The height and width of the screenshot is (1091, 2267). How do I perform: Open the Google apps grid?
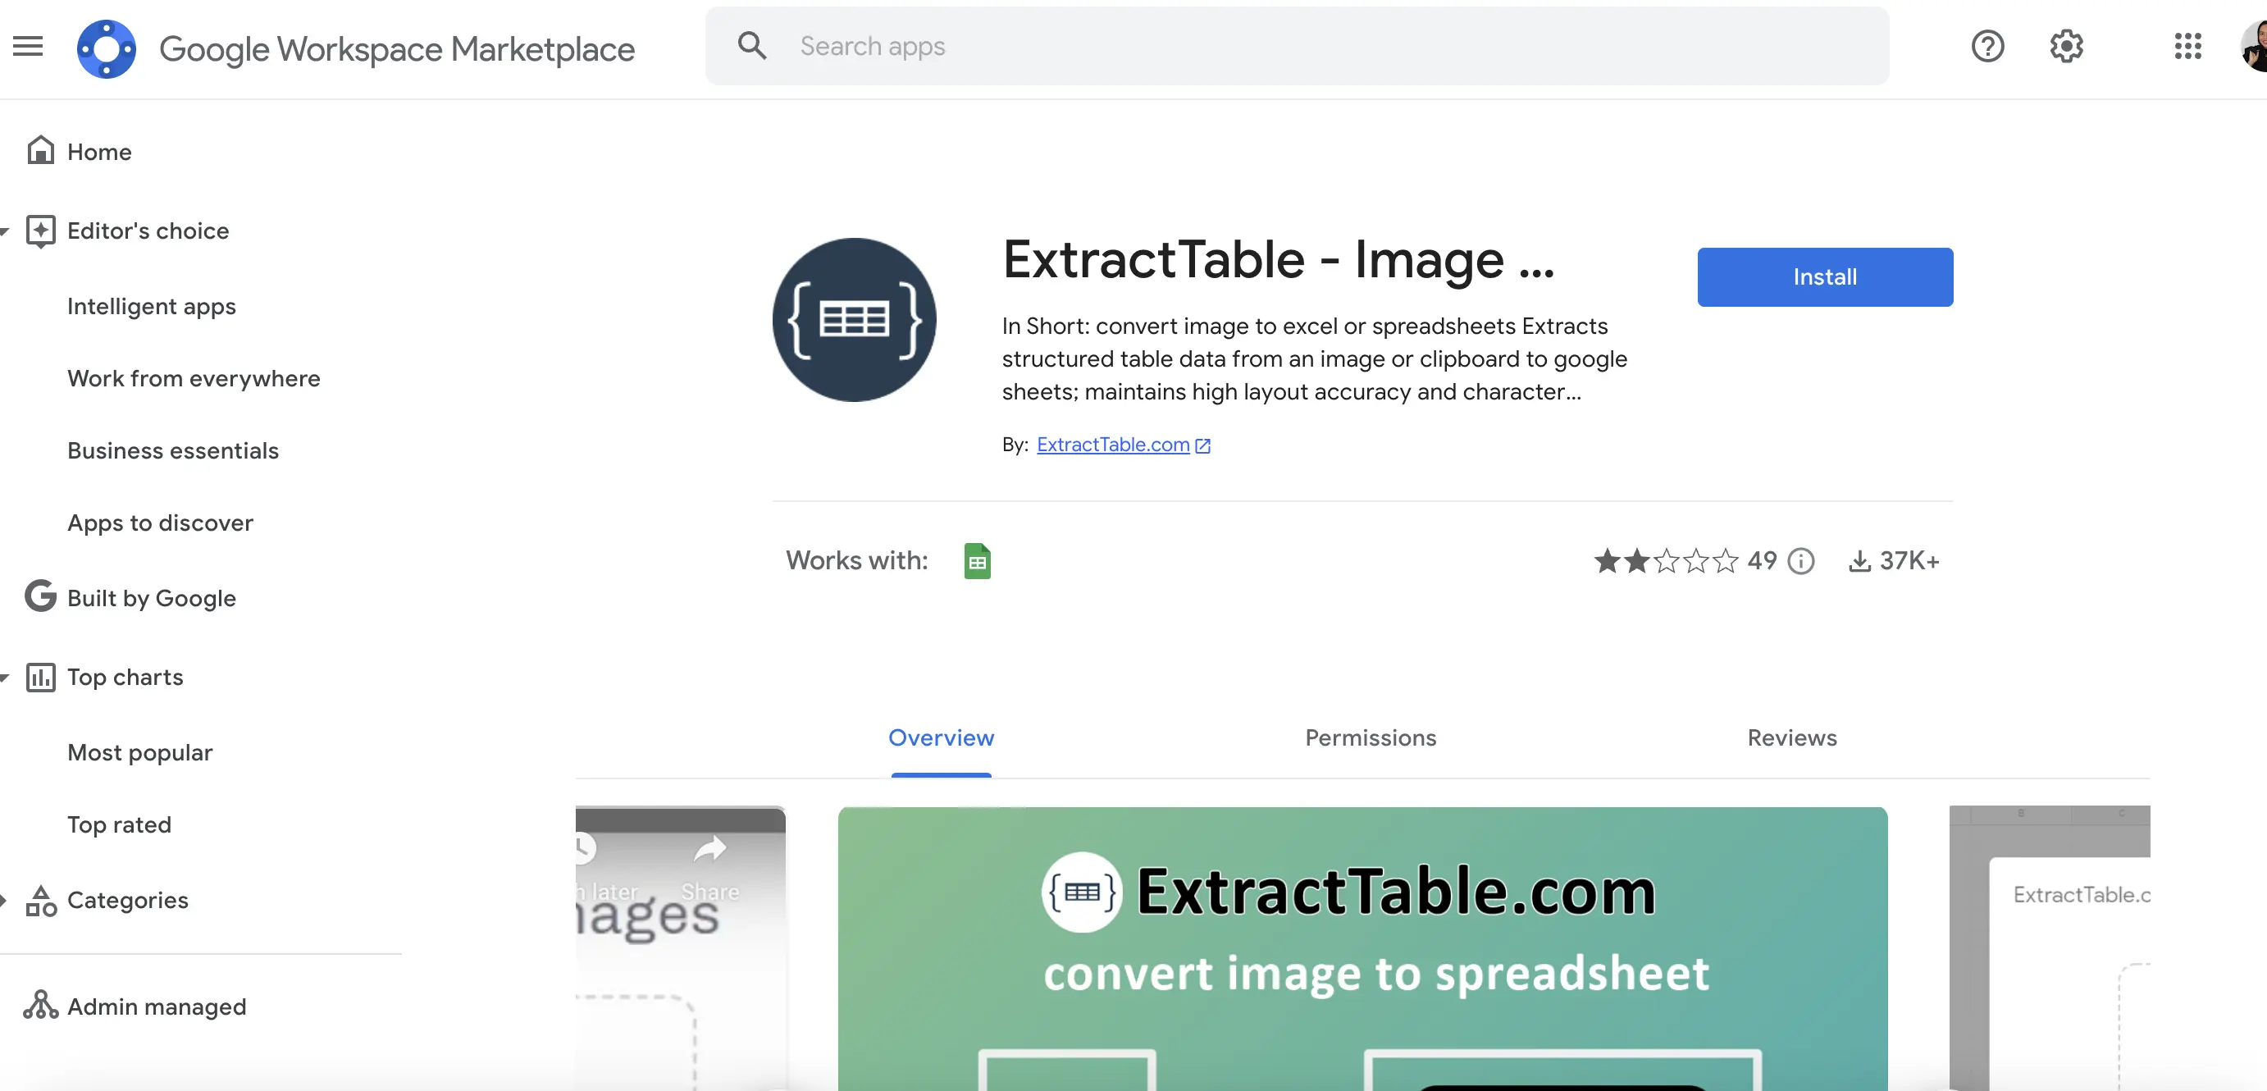2187,46
